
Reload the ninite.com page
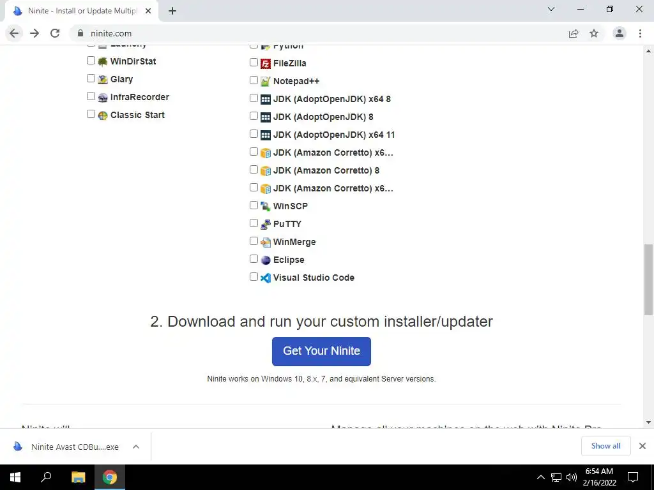pyautogui.click(x=55, y=33)
